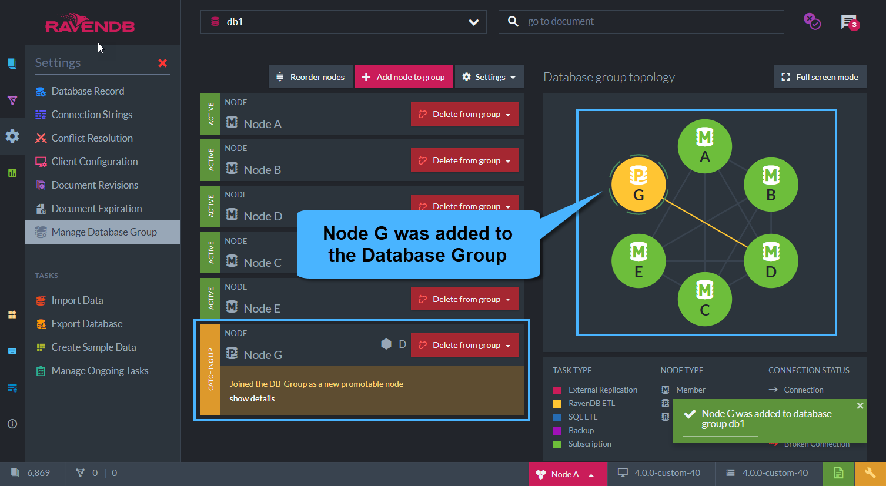Select node D circle in topology graph
886x486 pixels.
[771, 261]
